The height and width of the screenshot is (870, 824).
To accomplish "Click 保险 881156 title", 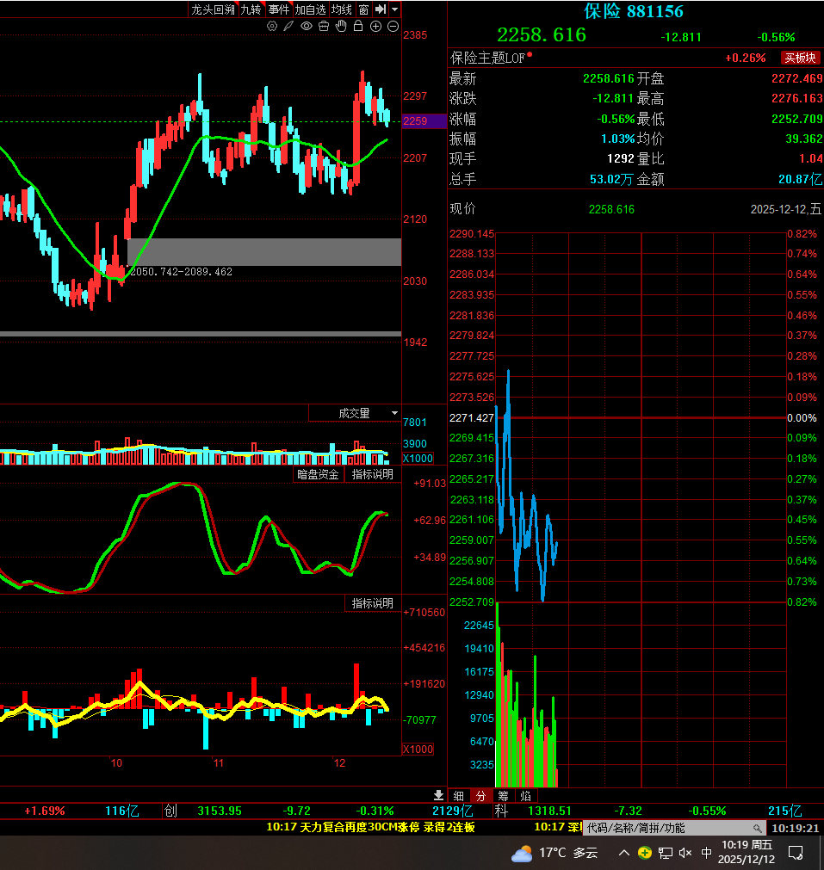I will click(x=634, y=11).
